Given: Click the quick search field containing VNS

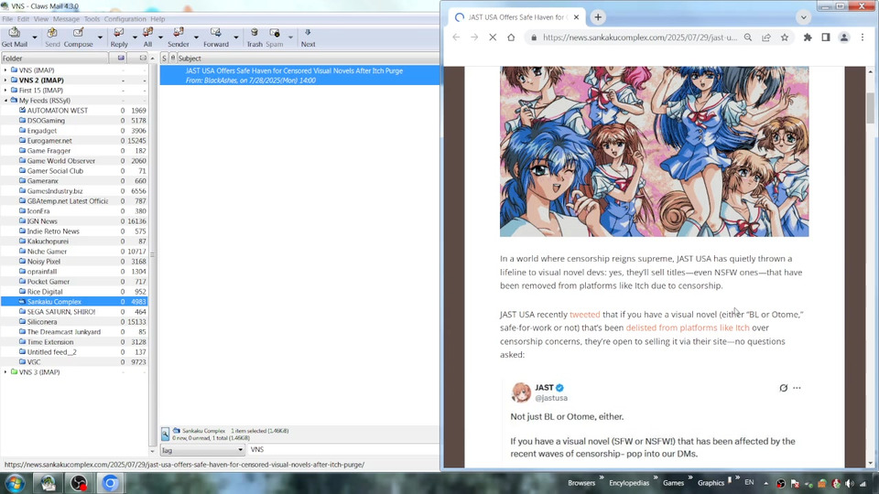Looking at the screenshot, I should tap(343, 450).
